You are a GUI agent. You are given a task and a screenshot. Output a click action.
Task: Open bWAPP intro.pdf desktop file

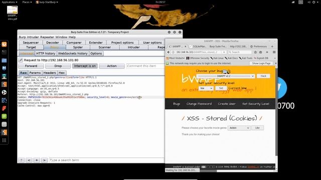pyautogui.click(x=12, y=13)
